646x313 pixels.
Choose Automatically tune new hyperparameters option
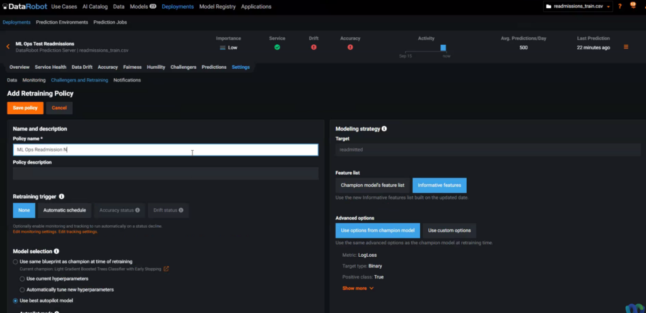pyautogui.click(x=22, y=290)
